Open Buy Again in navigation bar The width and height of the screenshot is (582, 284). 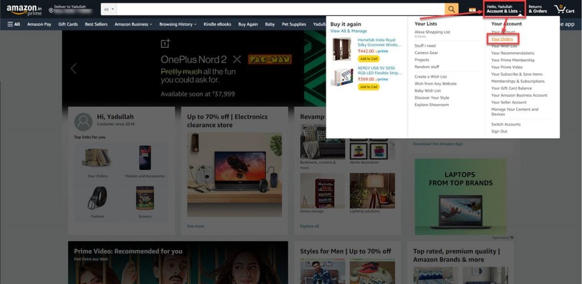248,24
